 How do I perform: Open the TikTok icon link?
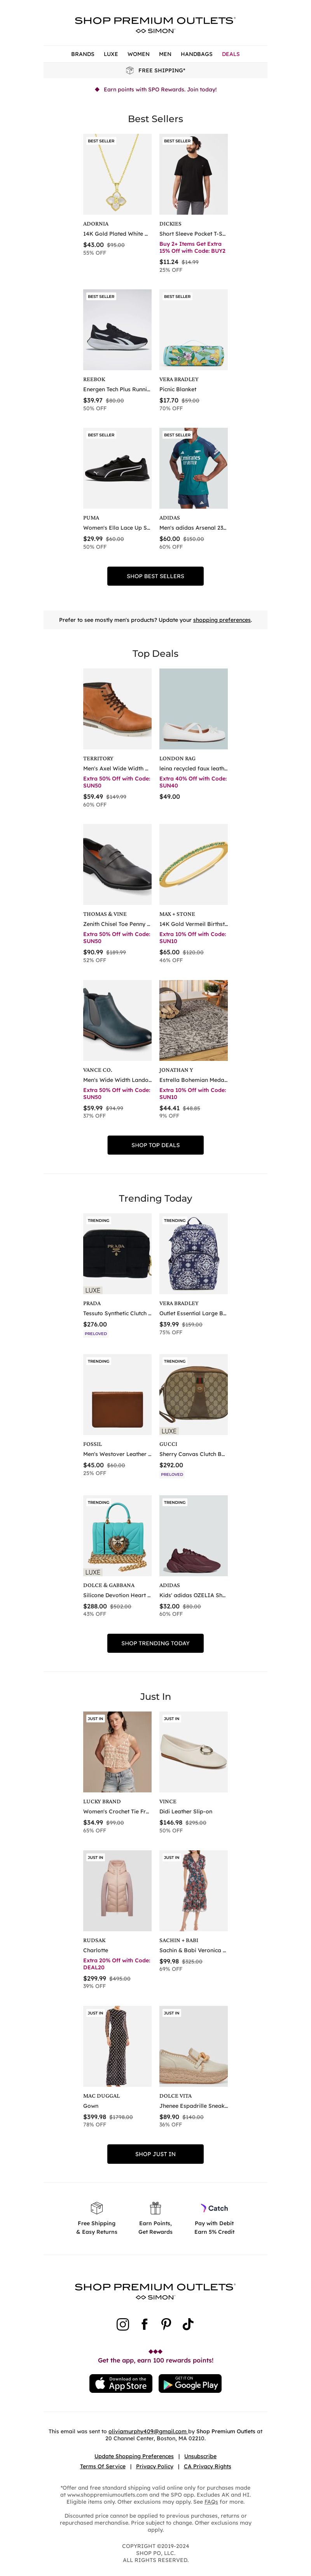(188, 2324)
